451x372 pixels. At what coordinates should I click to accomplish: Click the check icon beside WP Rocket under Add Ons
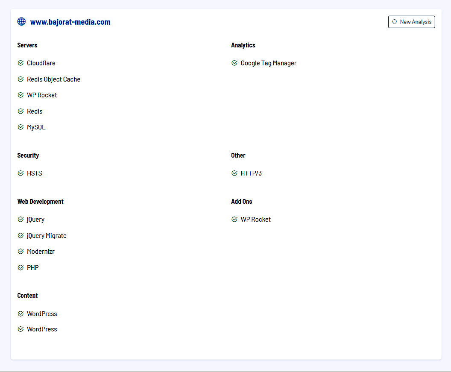click(x=234, y=220)
